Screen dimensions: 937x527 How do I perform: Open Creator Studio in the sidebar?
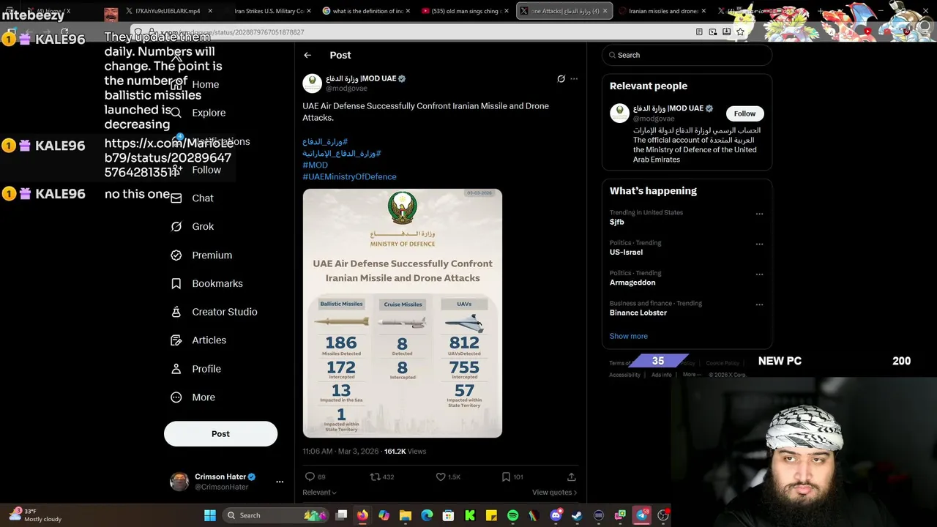pos(214,312)
